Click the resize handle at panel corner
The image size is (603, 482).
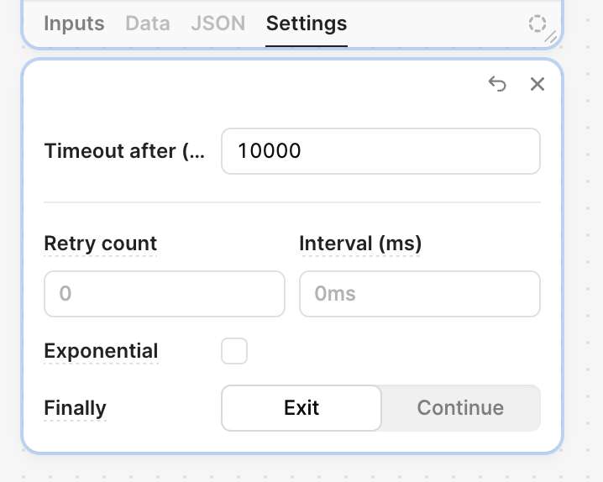pyautogui.click(x=551, y=37)
